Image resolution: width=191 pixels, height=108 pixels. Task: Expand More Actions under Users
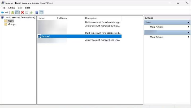pos(157,27)
